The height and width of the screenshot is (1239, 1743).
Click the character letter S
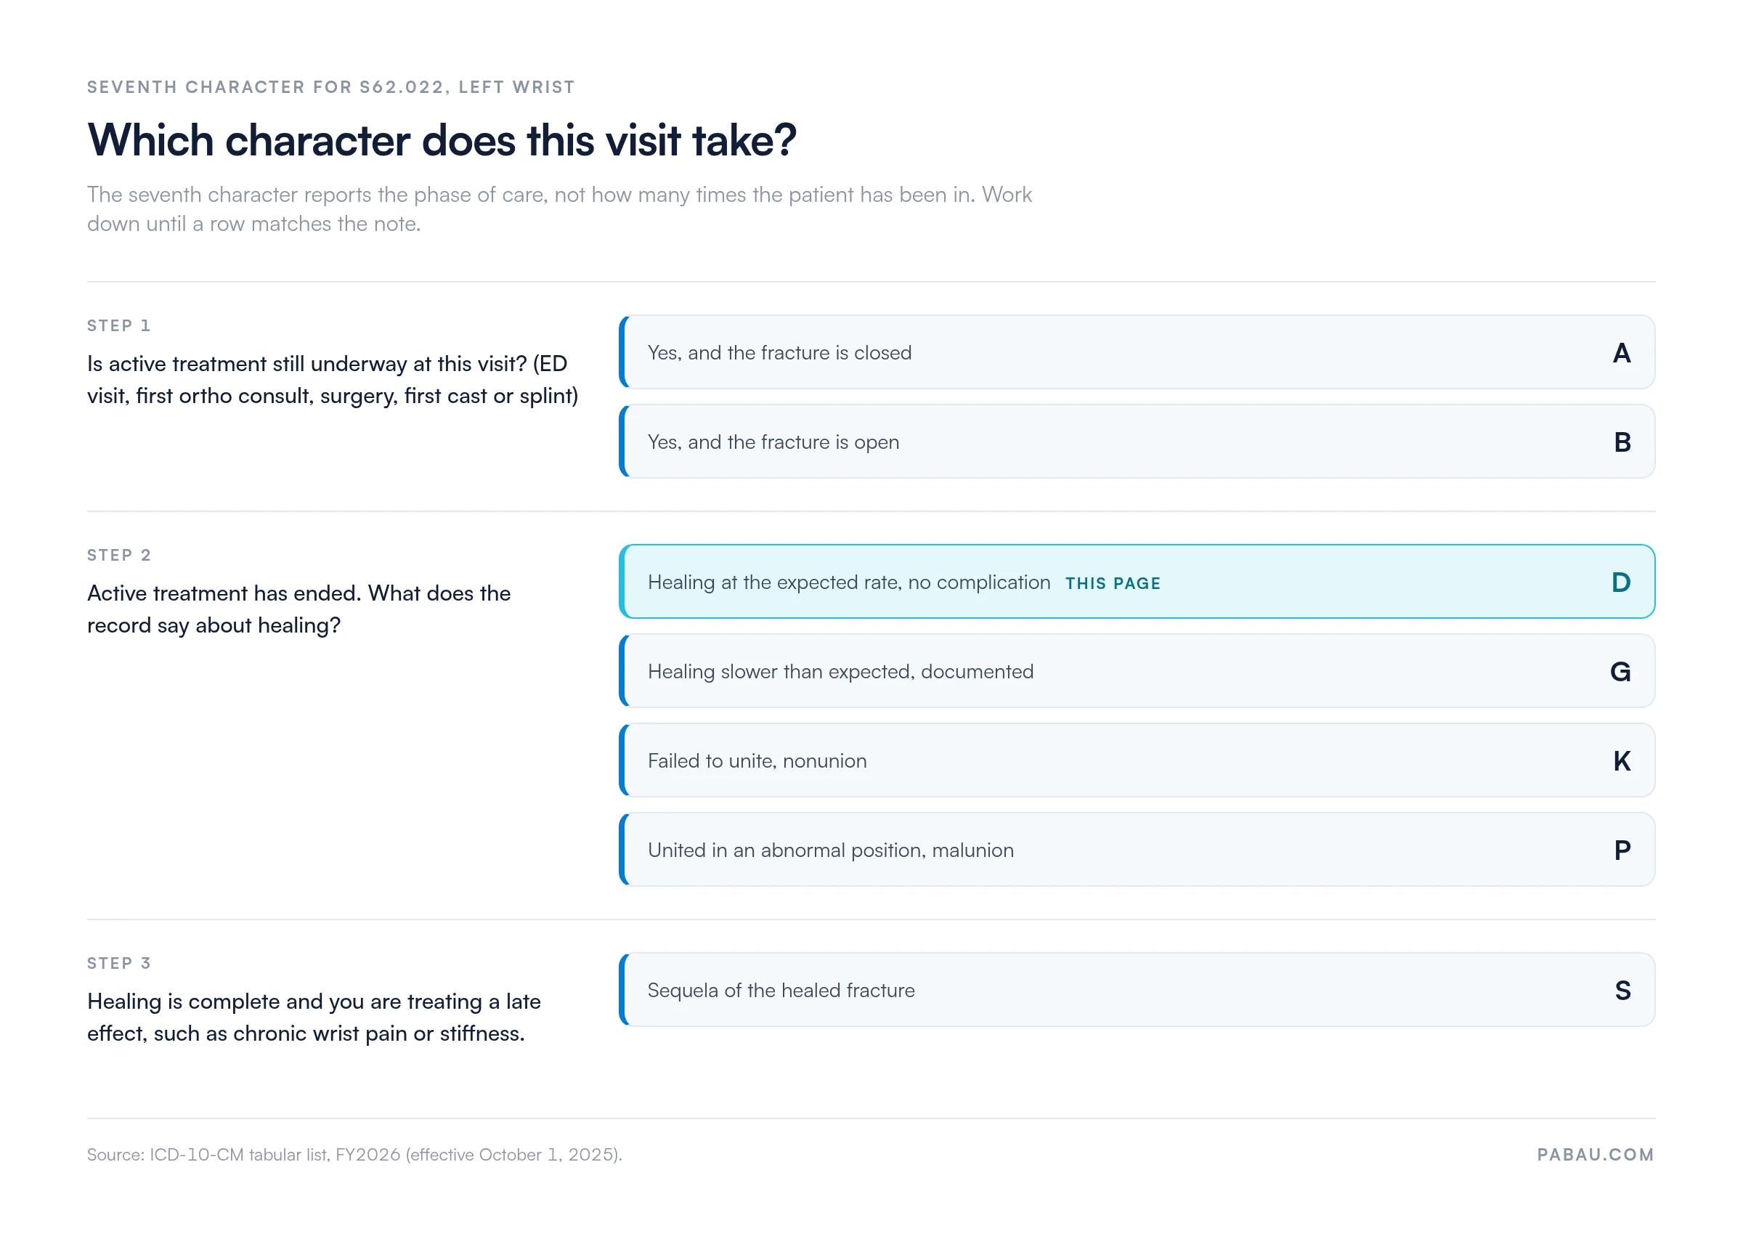(1622, 991)
